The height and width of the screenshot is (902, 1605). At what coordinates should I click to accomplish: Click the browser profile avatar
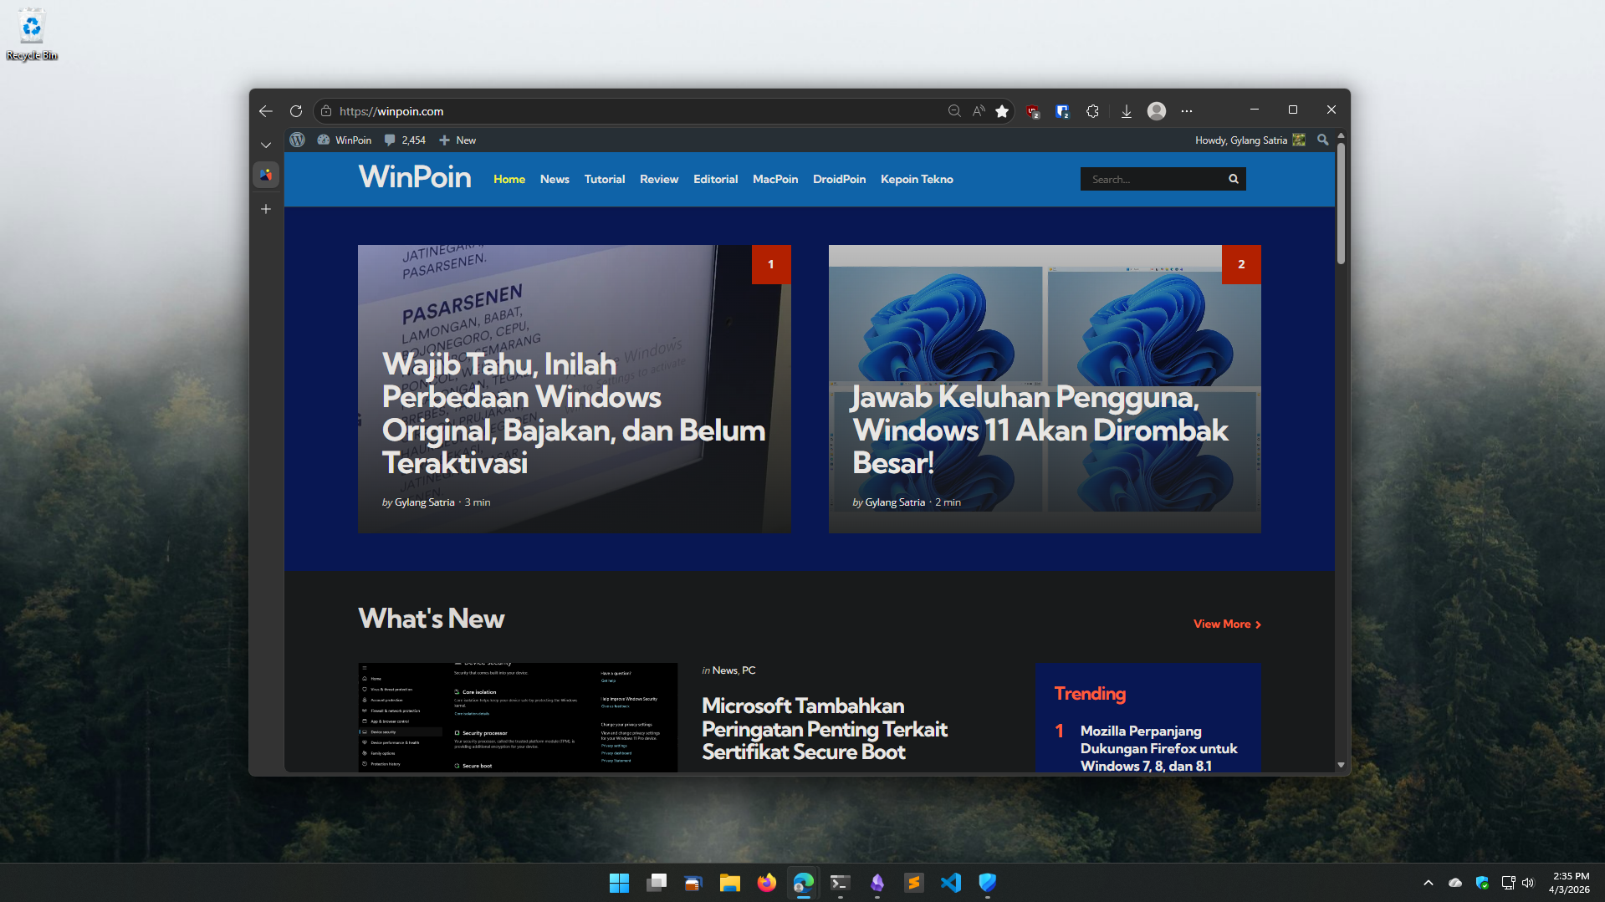tap(1157, 111)
